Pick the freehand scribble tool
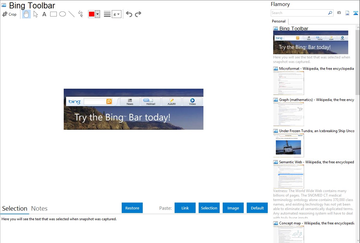The image size is (360, 243). pyautogui.click(x=81, y=14)
